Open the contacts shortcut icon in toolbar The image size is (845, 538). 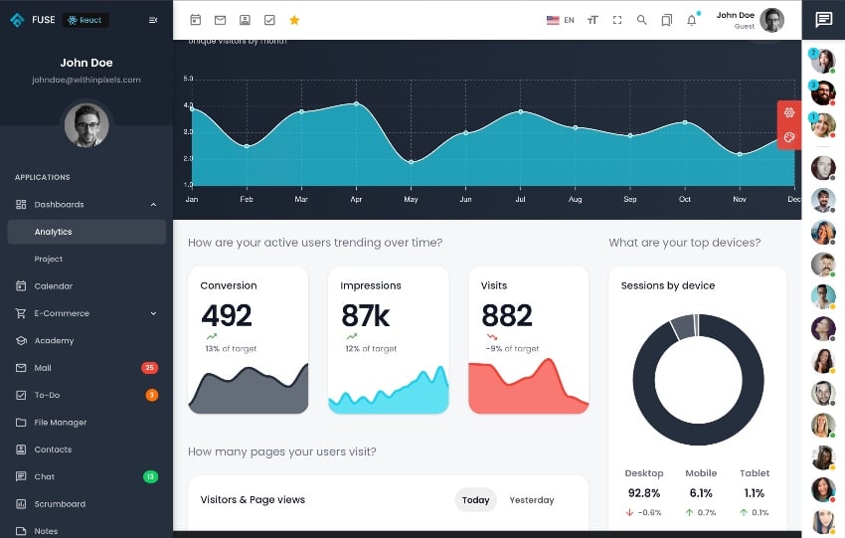click(245, 20)
